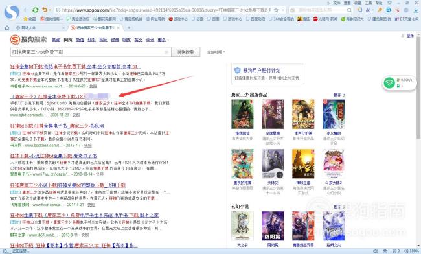Bookmark this page with the star icon
The image size is (421, 254).
tap(276, 10)
